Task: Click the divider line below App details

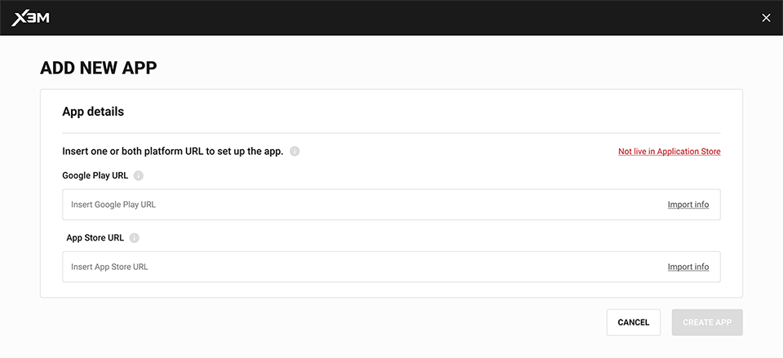Action: point(391,133)
